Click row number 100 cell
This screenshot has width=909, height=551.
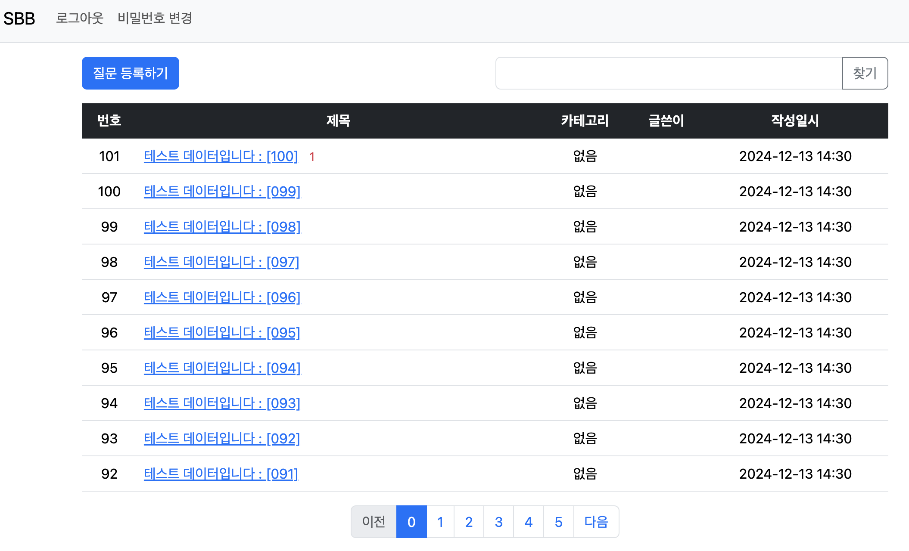click(109, 192)
